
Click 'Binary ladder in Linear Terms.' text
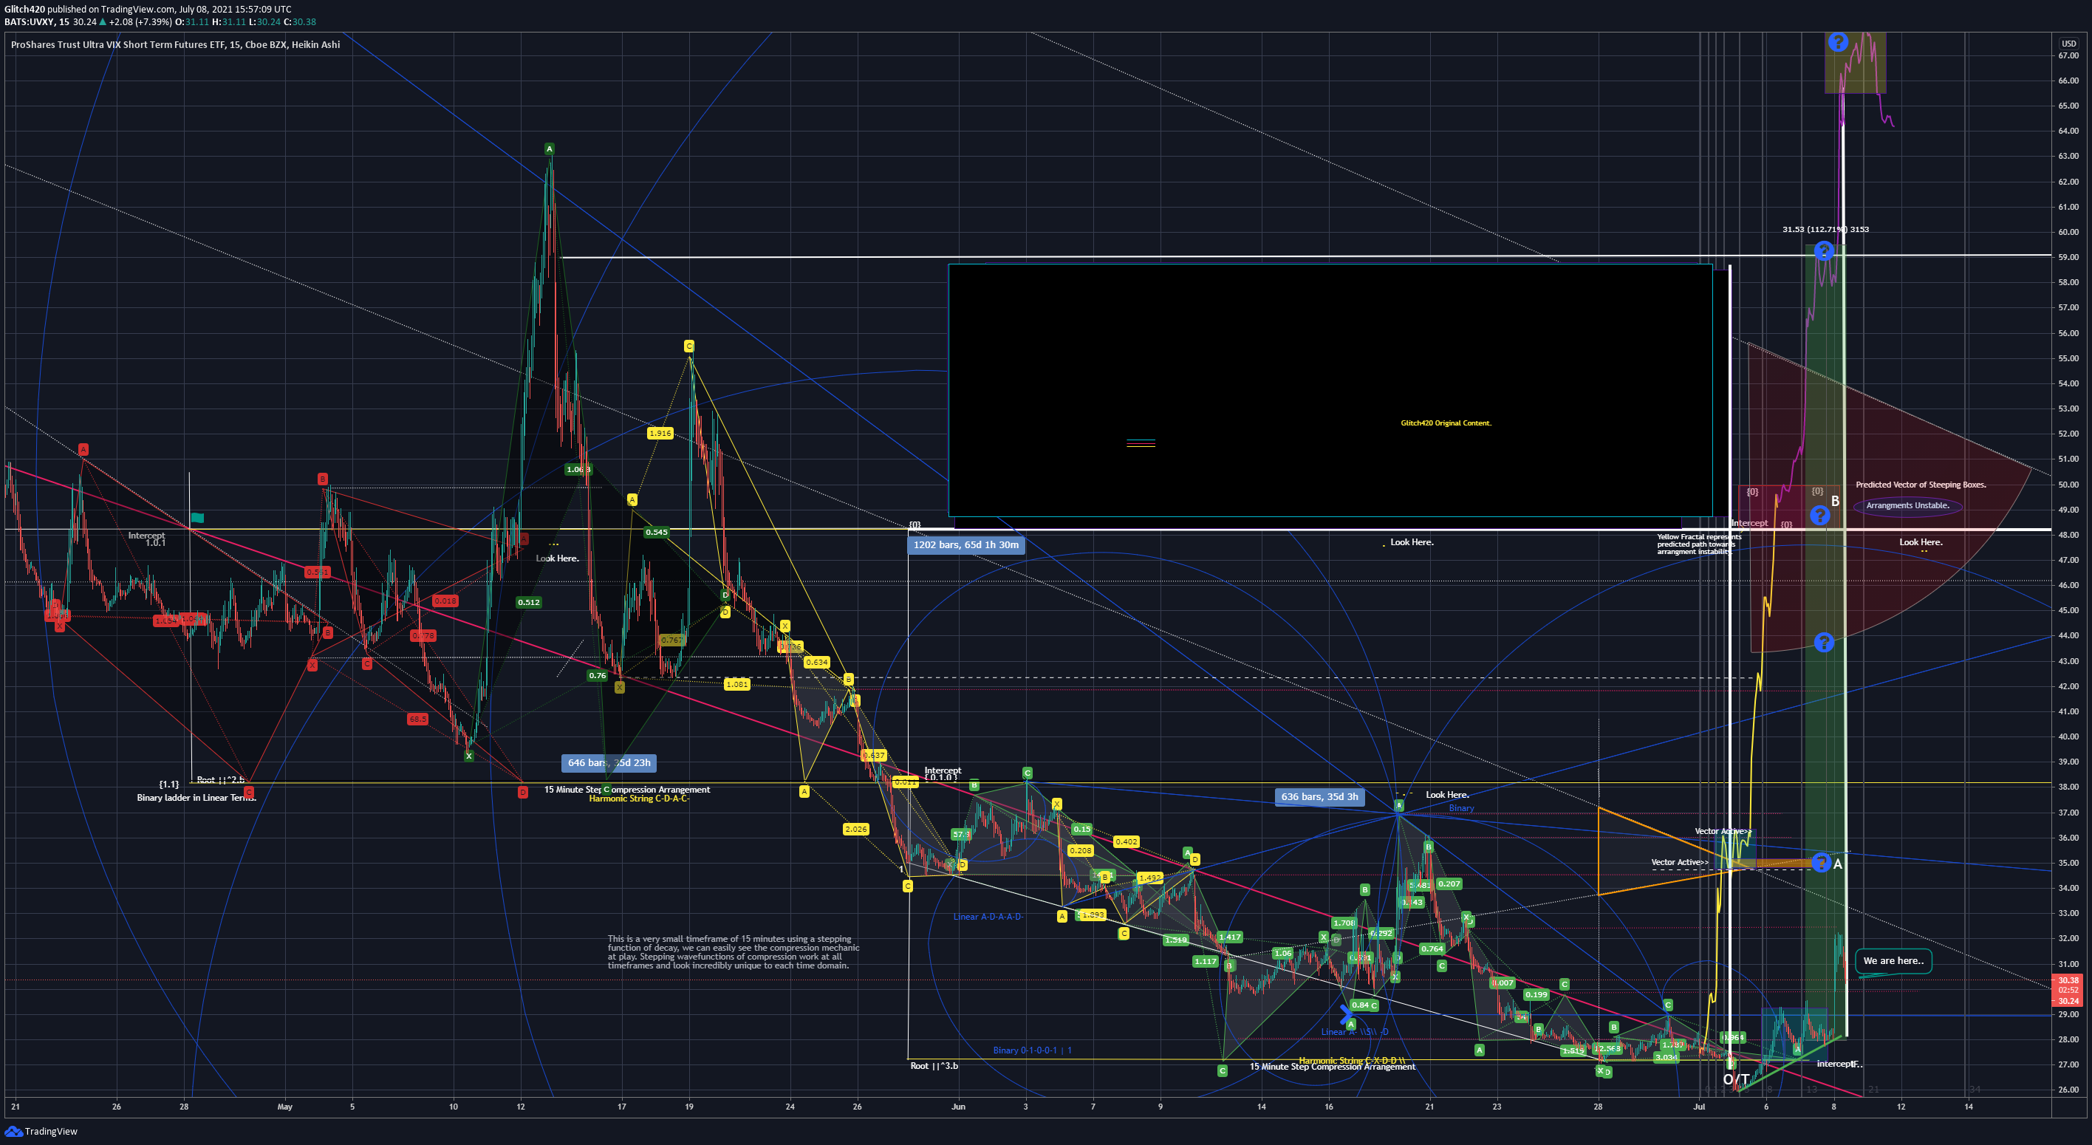click(x=196, y=798)
